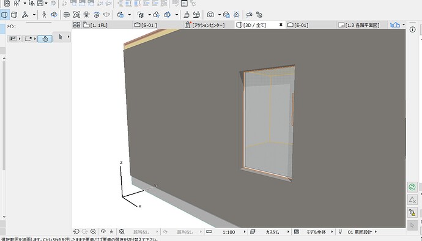Expand dropdown next to filter elements icon
Image resolution: width=422 pixels, height=241 pixels.
tap(130, 15)
